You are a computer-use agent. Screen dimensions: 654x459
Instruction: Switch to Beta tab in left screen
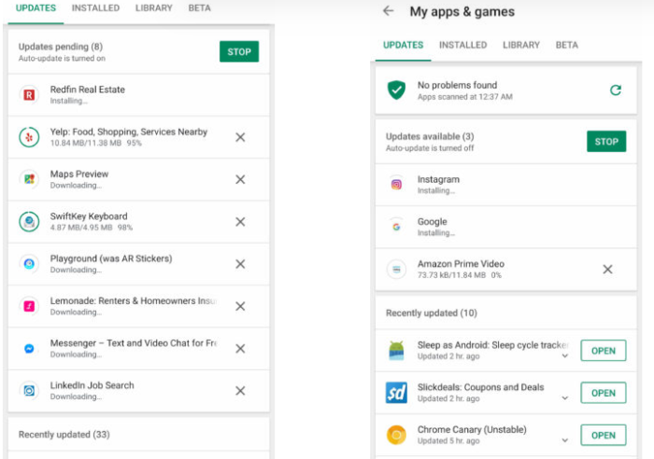click(x=199, y=8)
